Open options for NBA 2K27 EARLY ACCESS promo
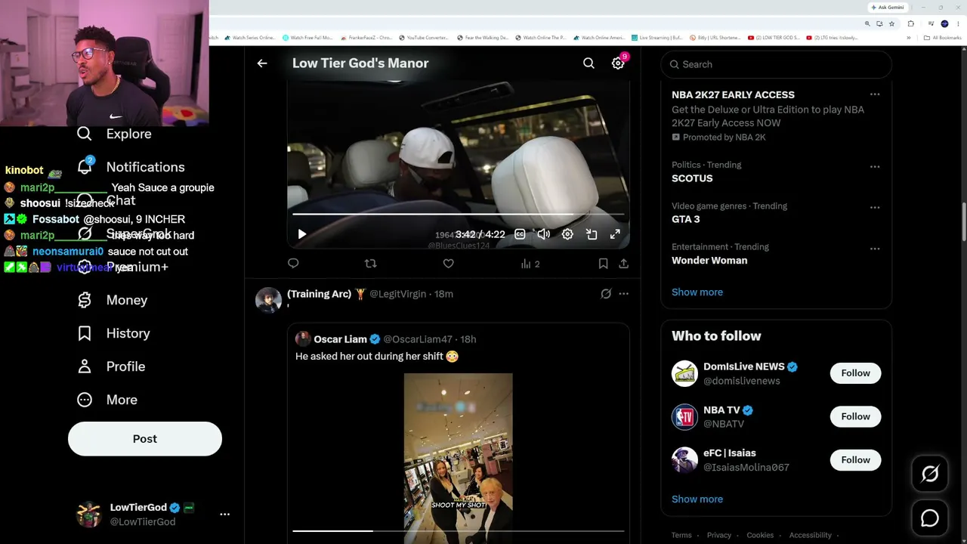 [875, 94]
